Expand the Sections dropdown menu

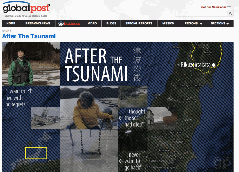click(220, 24)
